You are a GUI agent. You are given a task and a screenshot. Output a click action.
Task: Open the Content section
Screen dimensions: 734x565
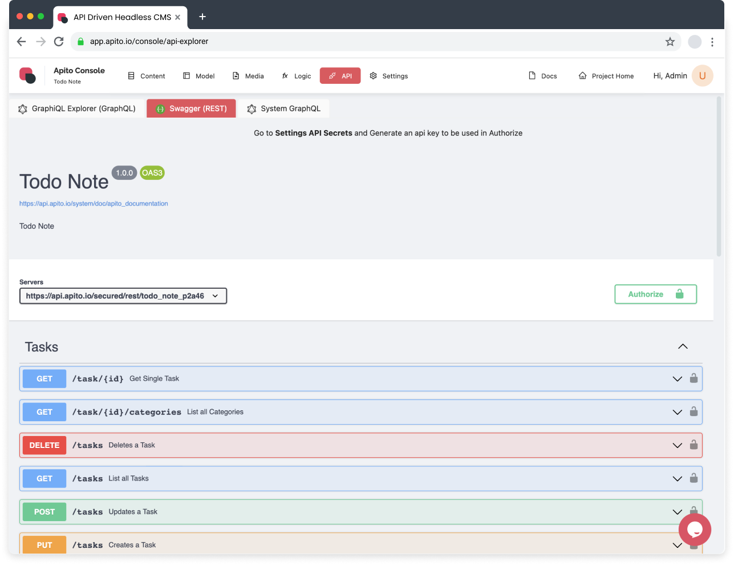point(147,76)
